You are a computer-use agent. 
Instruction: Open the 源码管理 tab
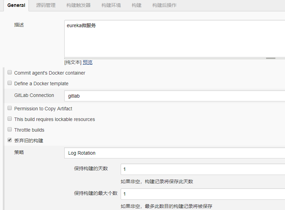pyautogui.click(x=46, y=5)
